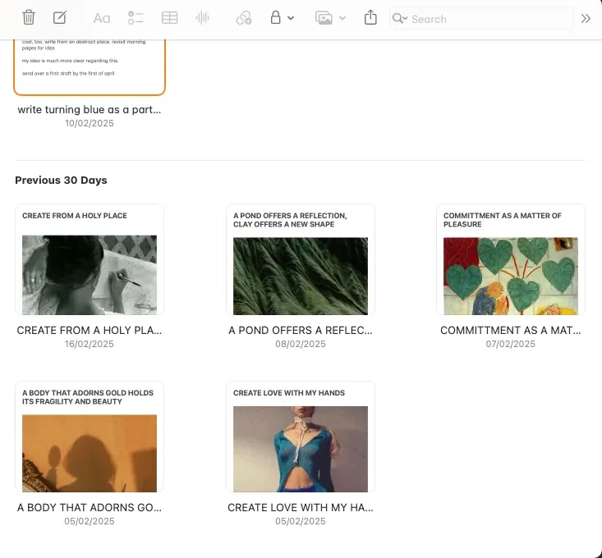Add a table using the table icon
Image resolution: width=602 pixels, height=558 pixels.
pyautogui.click(x=169, y=17)
